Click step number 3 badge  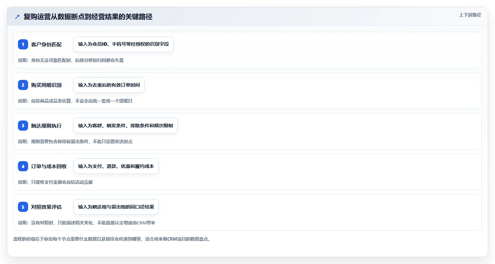click(x=23, y=126)
